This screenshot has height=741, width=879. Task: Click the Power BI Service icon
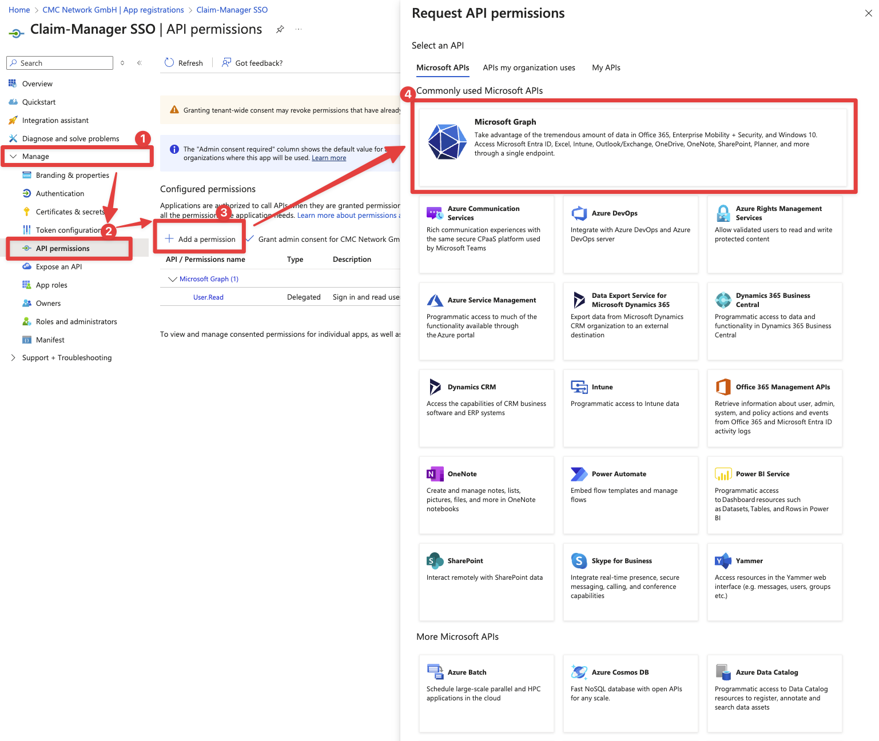pyautogui.click(x=723, y=474)
